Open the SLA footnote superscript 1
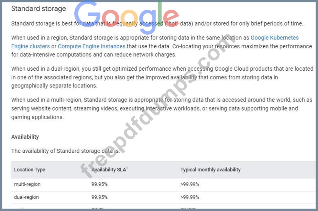318x211 pixels. (127, 168)
